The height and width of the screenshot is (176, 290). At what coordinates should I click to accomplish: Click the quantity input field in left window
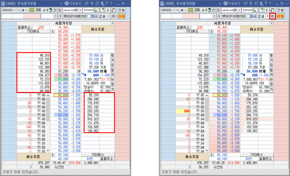click(x=47, y=16)
